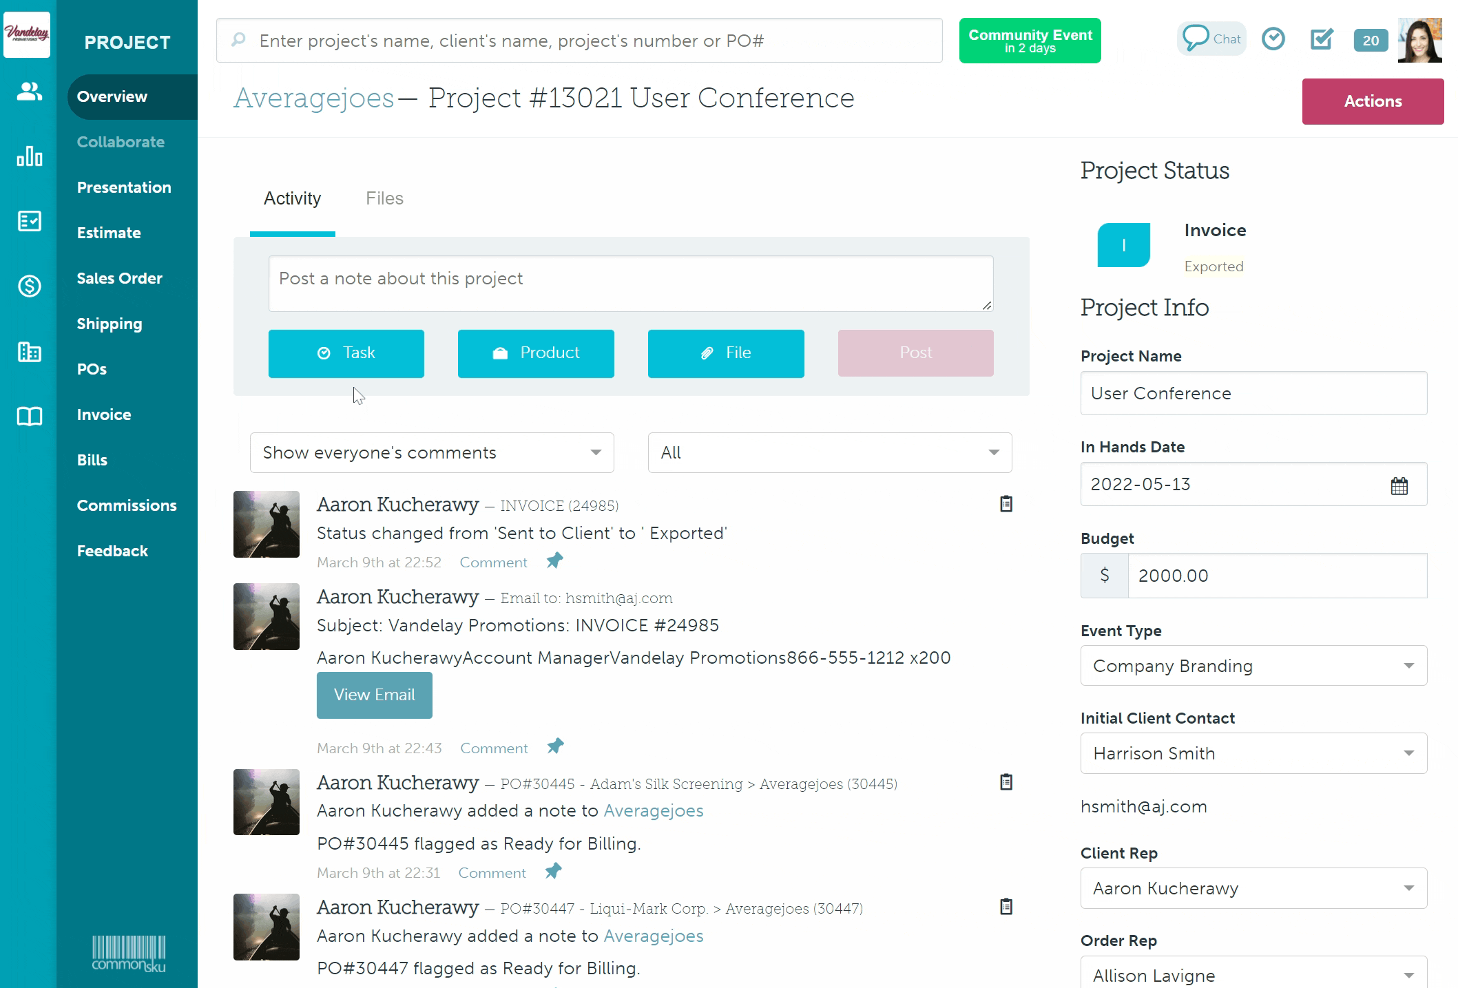This screenshot has height=988, width=1458.
Task: Open the Event Type Company Branding dropdown
Action: click(x=1253, y=666)
